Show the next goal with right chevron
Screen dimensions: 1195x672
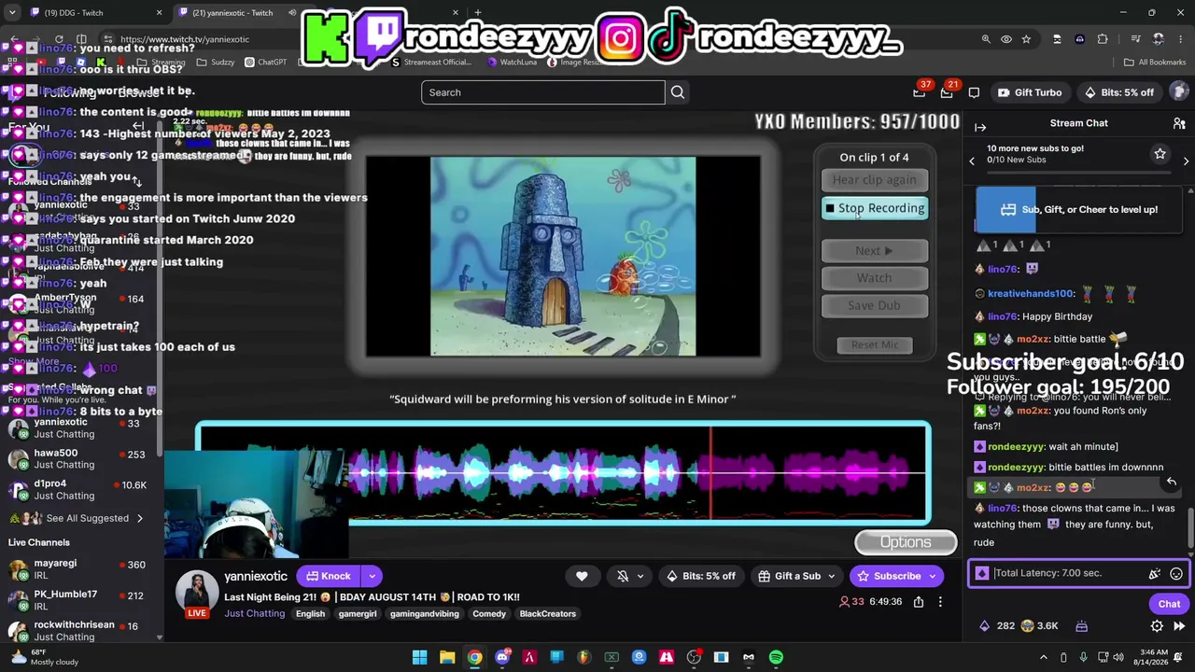(1186, 161)
